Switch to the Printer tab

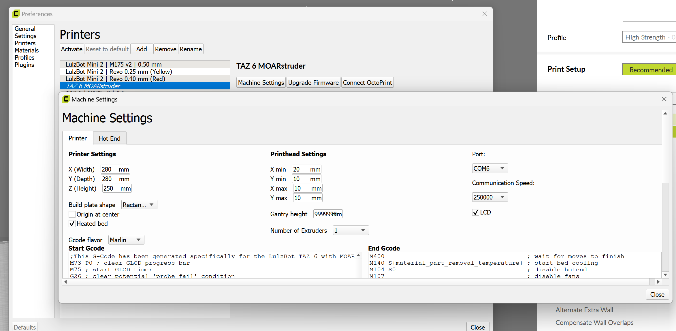tap(78, 138)
